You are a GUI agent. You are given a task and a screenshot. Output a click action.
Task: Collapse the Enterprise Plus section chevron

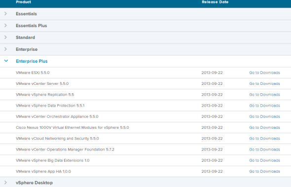coord(6,61)
